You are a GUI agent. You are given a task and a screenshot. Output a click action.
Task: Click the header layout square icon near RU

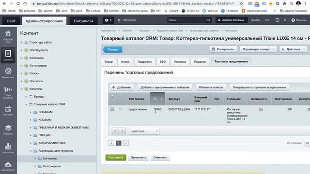point(278,20)
